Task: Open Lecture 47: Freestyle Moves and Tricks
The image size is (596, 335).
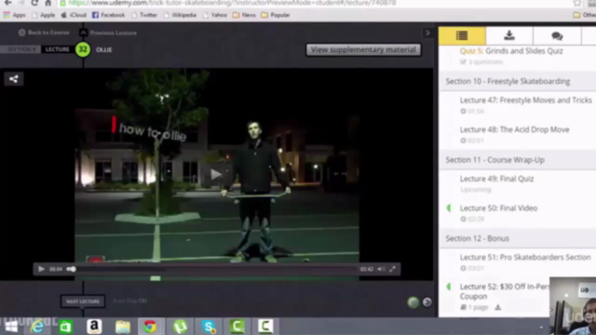Action: click(x=526, y=100)
